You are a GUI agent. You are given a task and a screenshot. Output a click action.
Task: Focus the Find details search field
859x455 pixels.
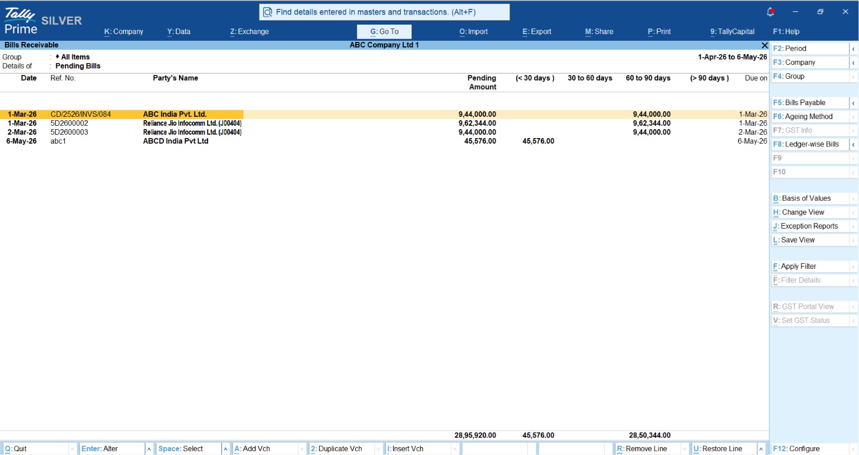(x=384, y=12)
